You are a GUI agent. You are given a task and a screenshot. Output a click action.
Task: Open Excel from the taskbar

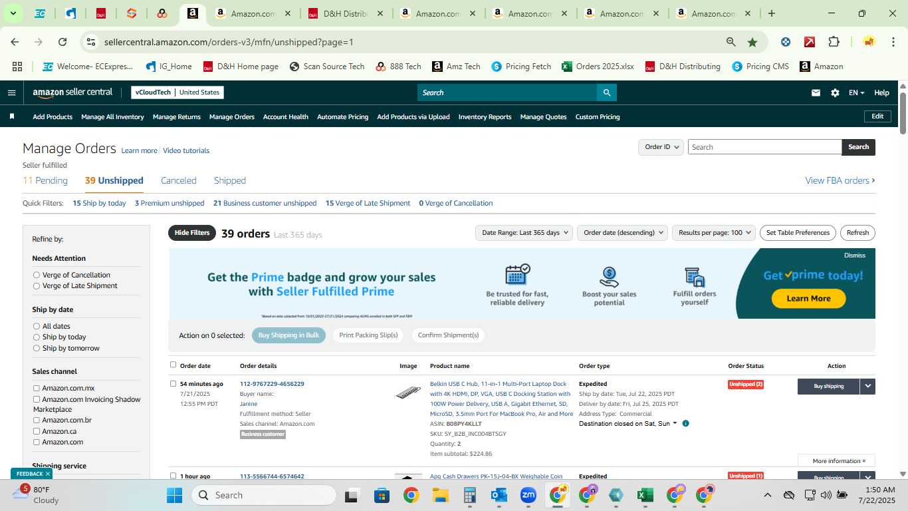[644, 495]
